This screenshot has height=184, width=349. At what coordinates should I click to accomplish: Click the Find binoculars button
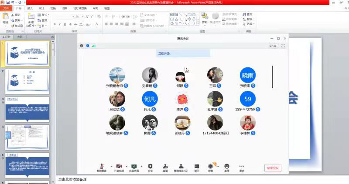tap(248, 14)
